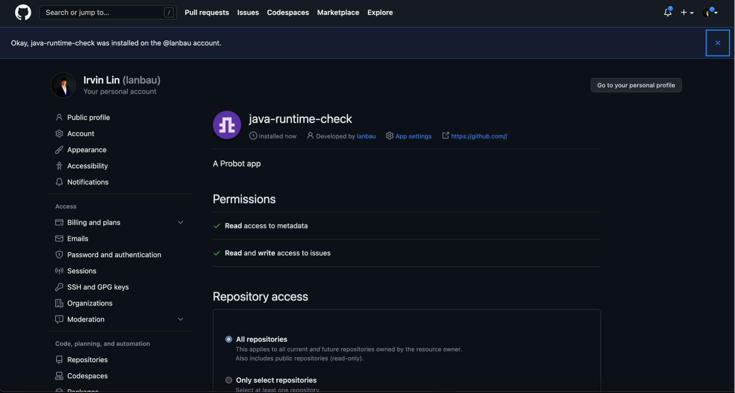
Task: Open the user avatar menu
Action: pyautogui.click(x=710, y=12)
